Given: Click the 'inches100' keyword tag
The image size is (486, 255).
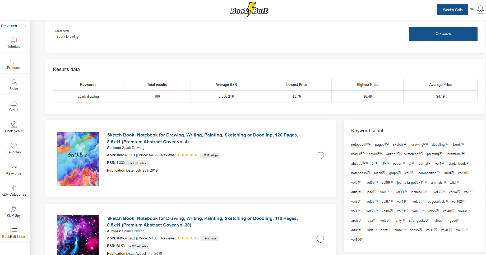Looking at the screenshot, I should click(x=420, y=192).
